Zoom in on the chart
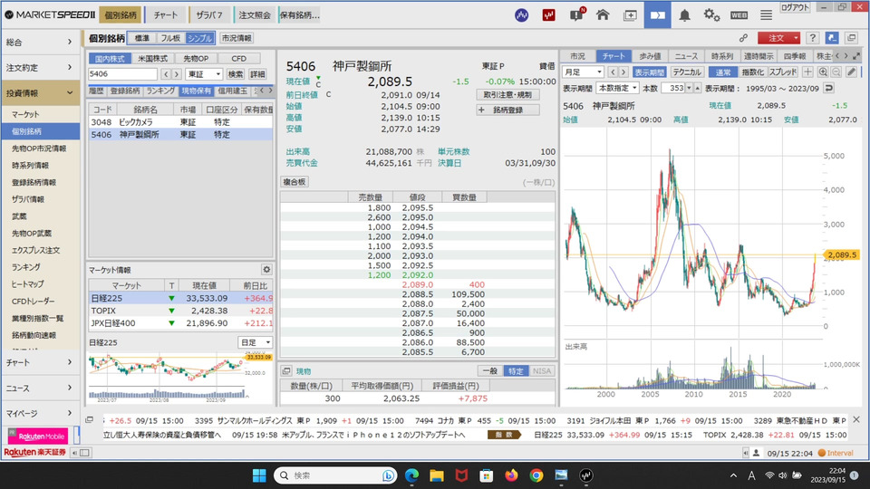The height and width of the screenshot is (489, 870). tap(823, 72)
